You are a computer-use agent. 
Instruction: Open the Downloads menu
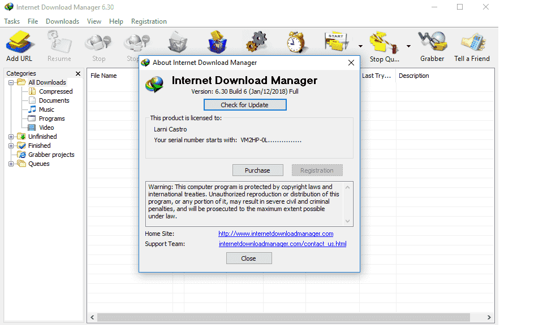point(62,21)
